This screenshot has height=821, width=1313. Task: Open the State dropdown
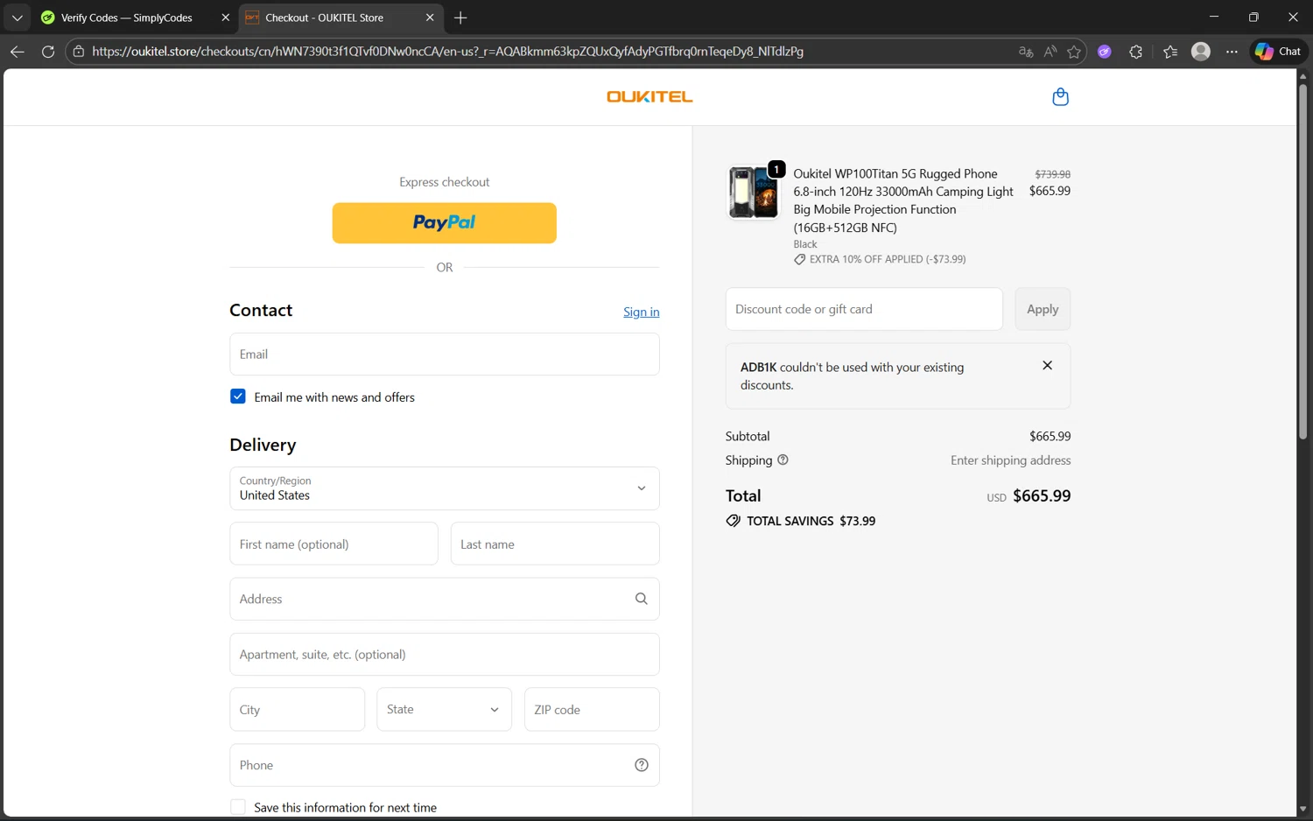click(444, 709)
